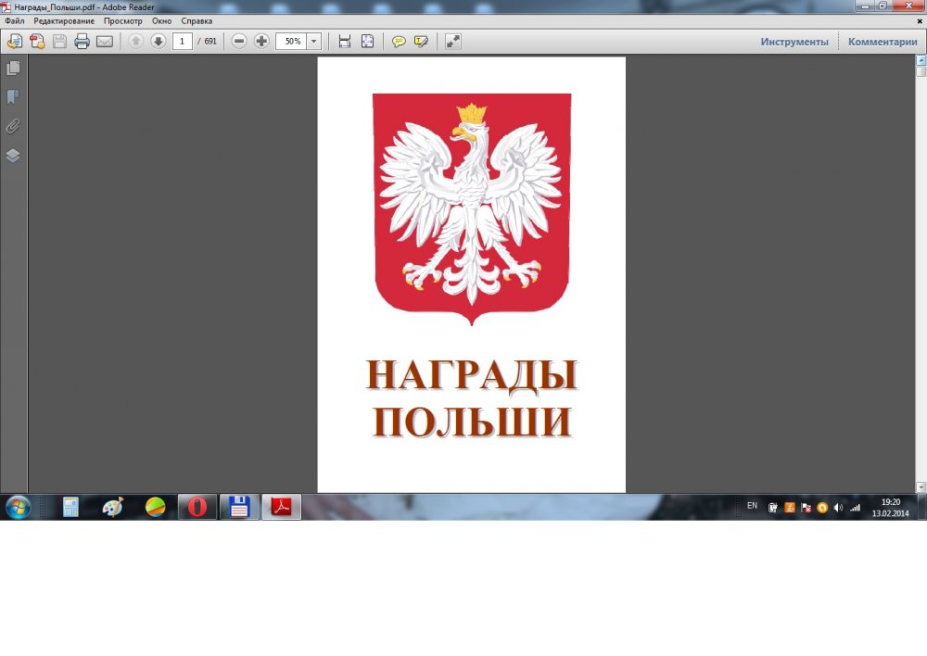
Task: Zoom in with the plus button
Action: pyautogui.click(x=261, y=42)
